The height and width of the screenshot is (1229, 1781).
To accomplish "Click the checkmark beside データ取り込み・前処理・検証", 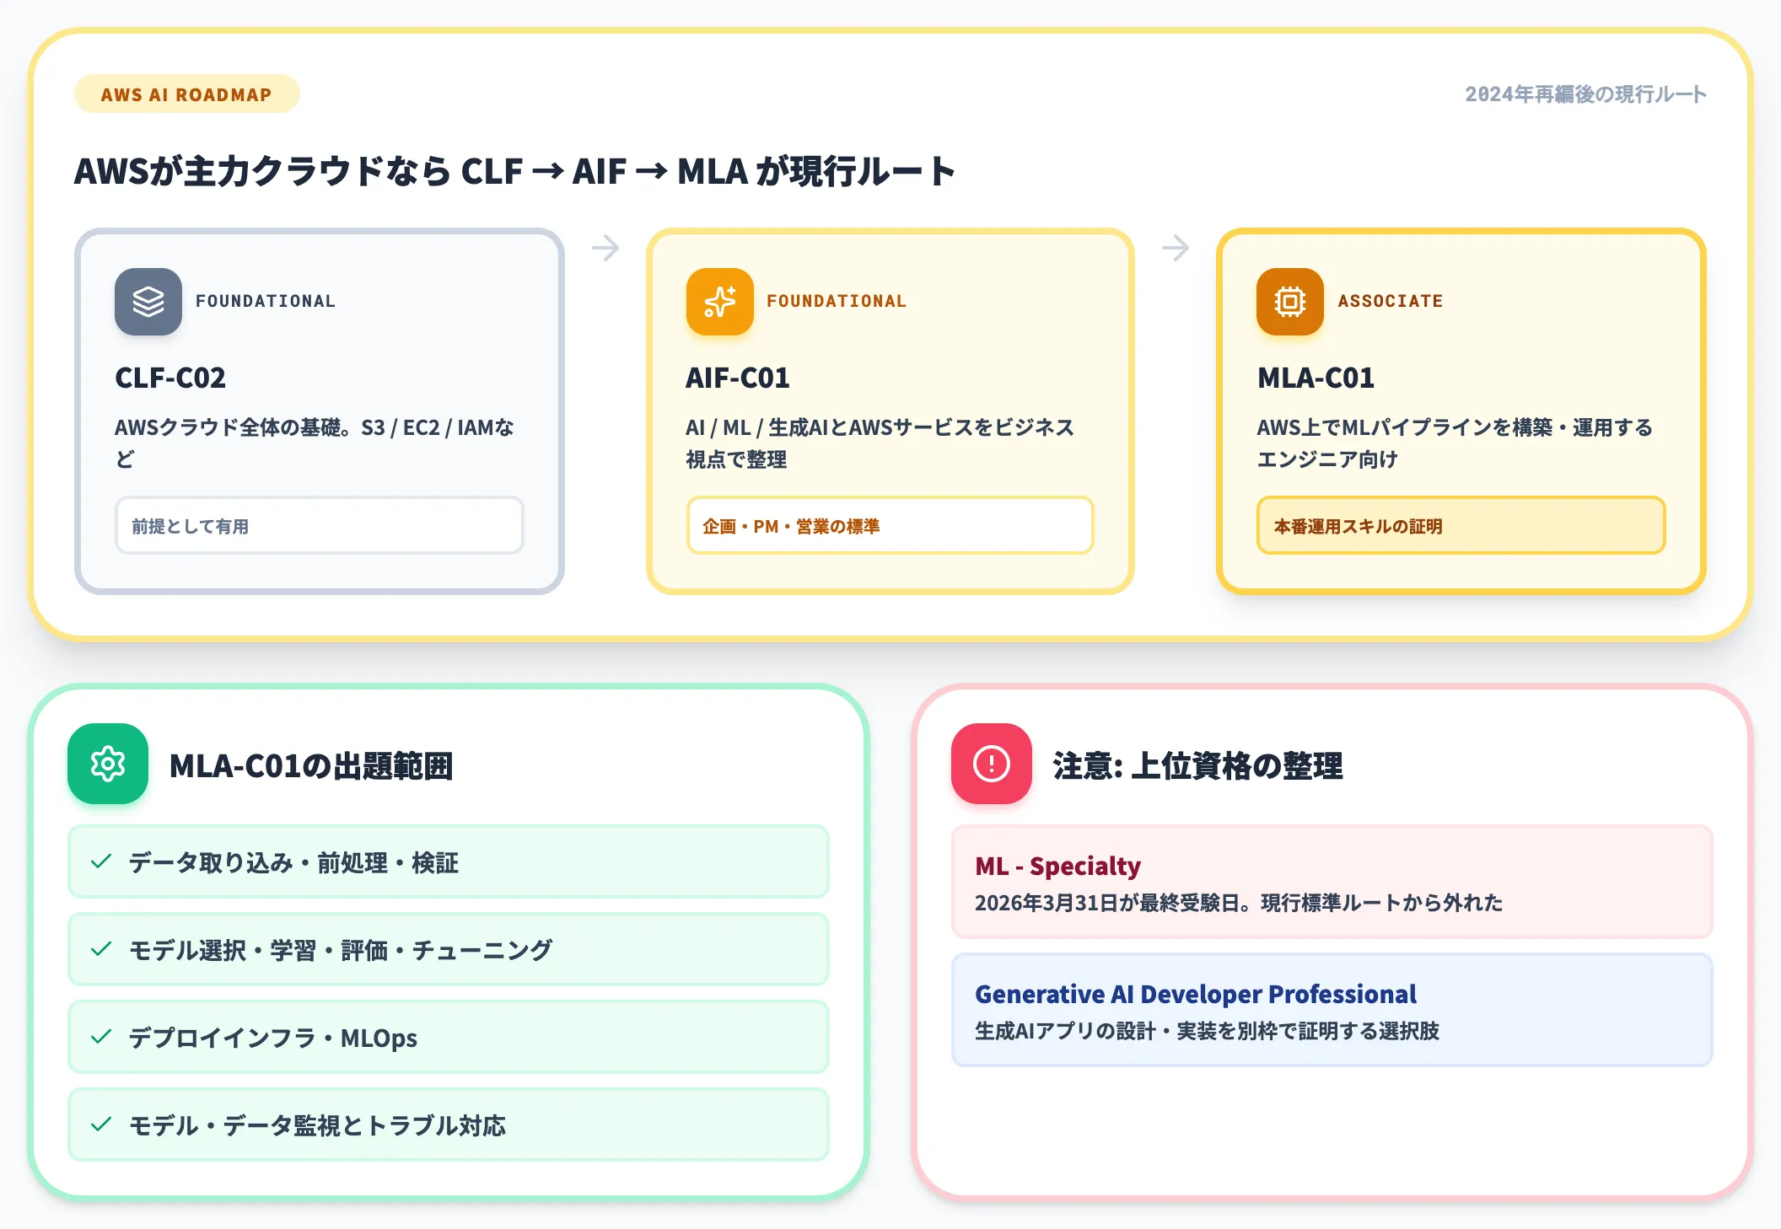I will point(101,861).
